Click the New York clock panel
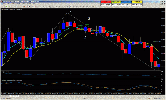 (116, 3)
